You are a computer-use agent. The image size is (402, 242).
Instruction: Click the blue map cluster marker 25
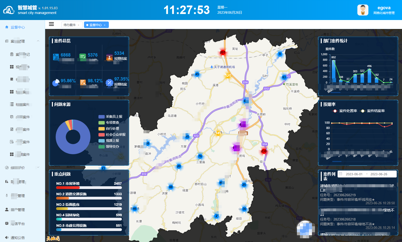(244, 185)
